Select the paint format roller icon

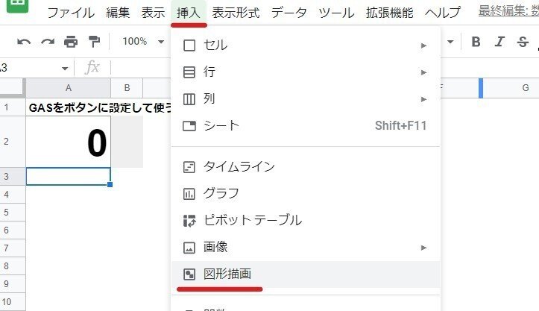pyautogui.click(x=94, y=42)
